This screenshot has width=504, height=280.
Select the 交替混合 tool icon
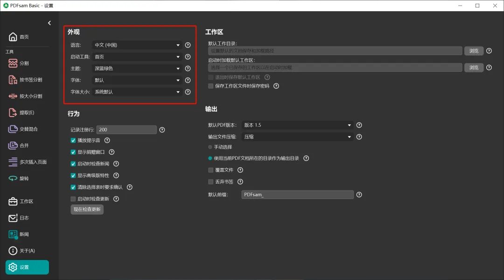pyautogui.click(x=13, y=129)
